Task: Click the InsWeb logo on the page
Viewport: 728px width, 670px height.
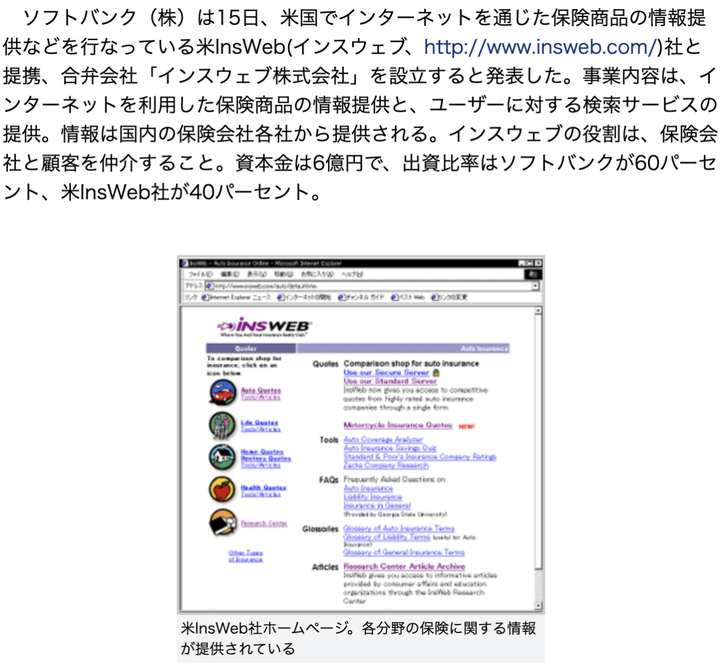Action: point(265,327)
